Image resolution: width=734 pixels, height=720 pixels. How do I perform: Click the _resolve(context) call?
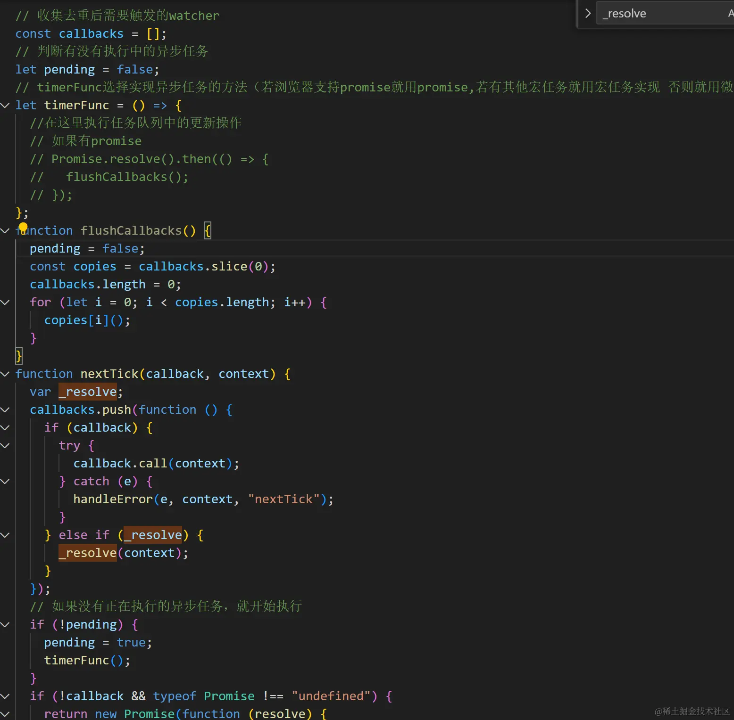(123, 553)
